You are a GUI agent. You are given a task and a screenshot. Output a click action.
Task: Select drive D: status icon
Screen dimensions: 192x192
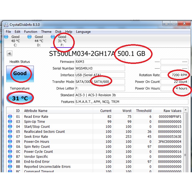click(29, 37)
